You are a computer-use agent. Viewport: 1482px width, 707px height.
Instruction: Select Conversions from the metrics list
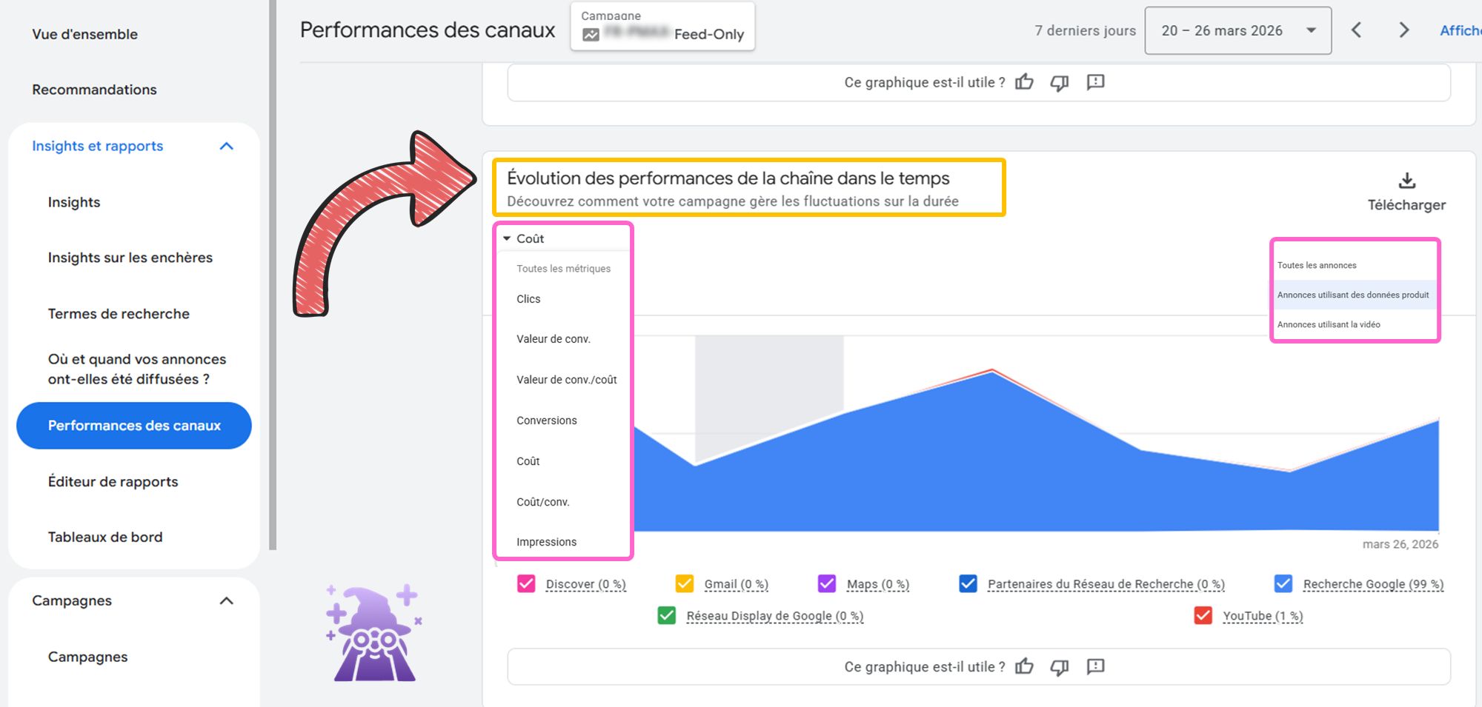coord(547,420)
